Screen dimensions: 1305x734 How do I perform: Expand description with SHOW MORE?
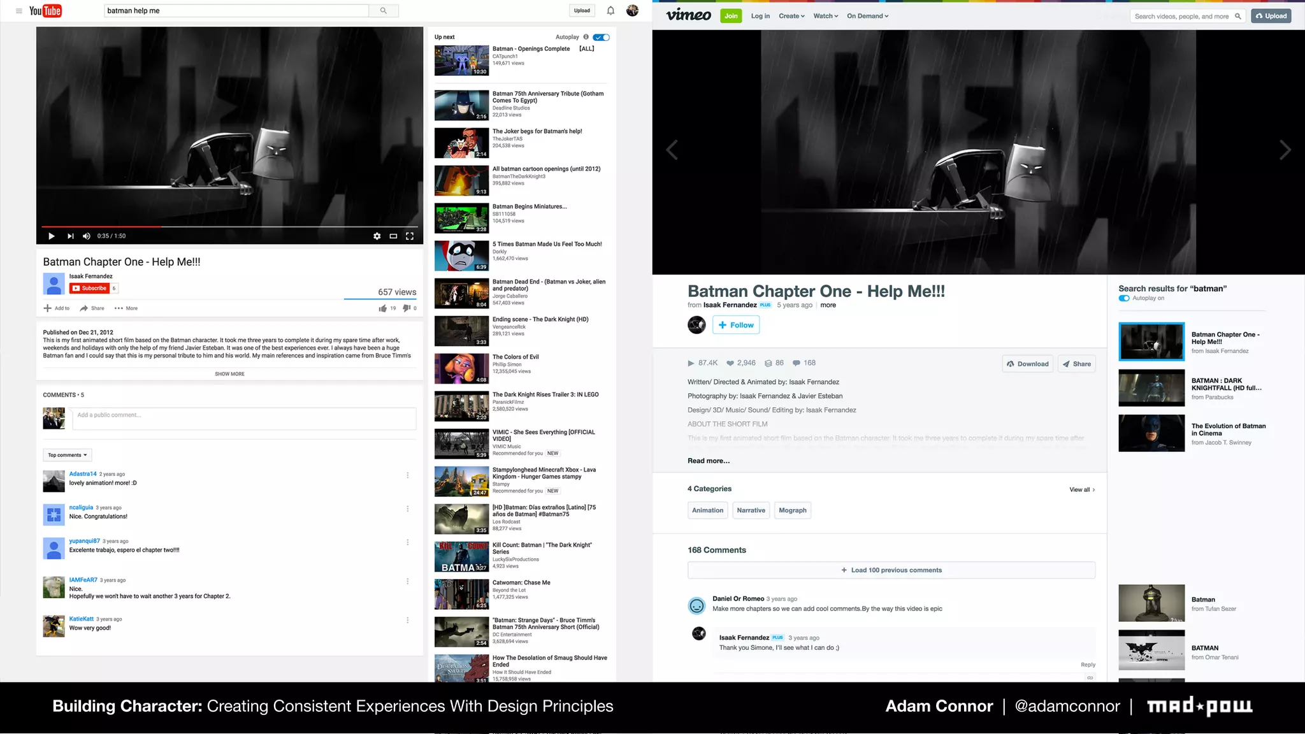[x=229, y=374]
